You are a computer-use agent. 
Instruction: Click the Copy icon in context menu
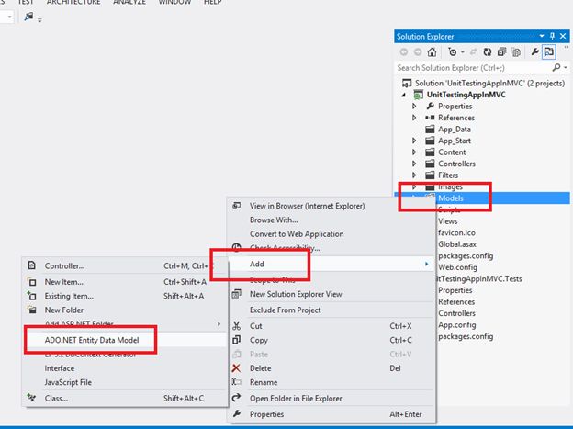point(236,340)
